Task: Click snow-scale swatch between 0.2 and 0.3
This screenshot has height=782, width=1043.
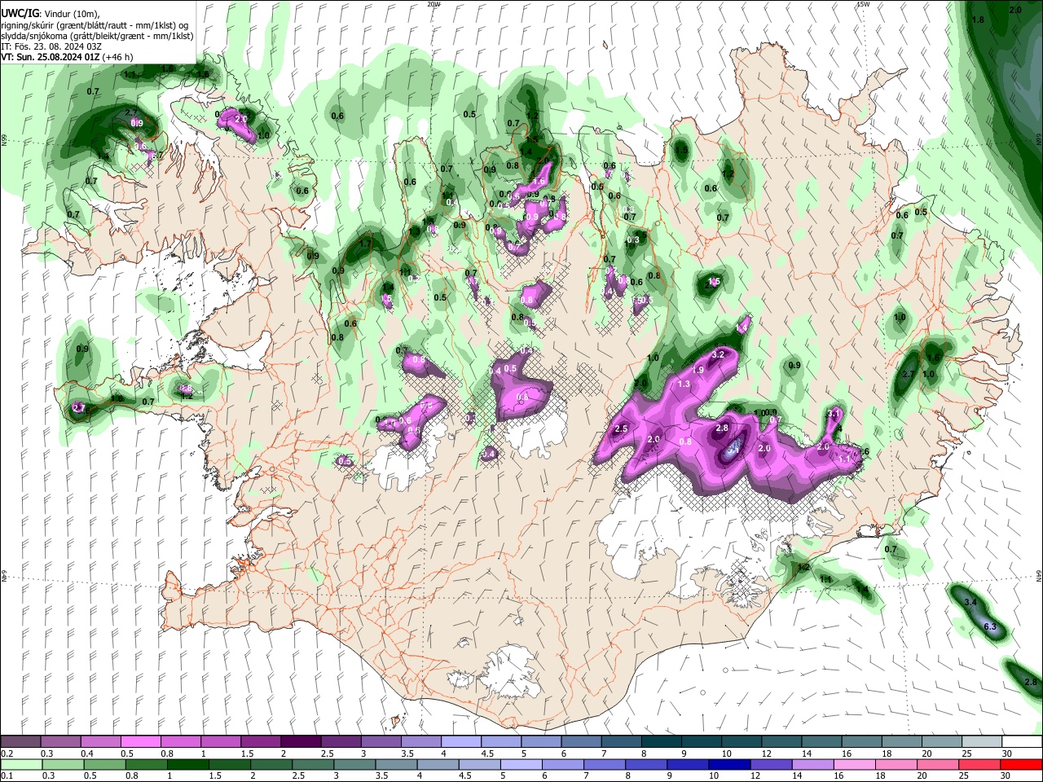Action: tap(20, 742)
